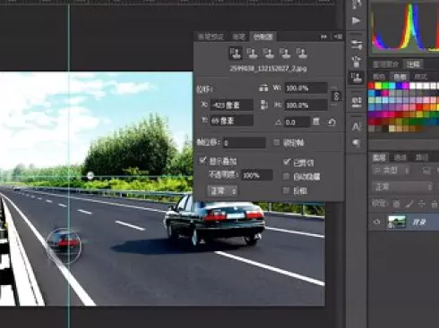Viewport: 439px width, 328px height.
Task: Click the X offset field showing -423 像素
Action: coord(231,105)
